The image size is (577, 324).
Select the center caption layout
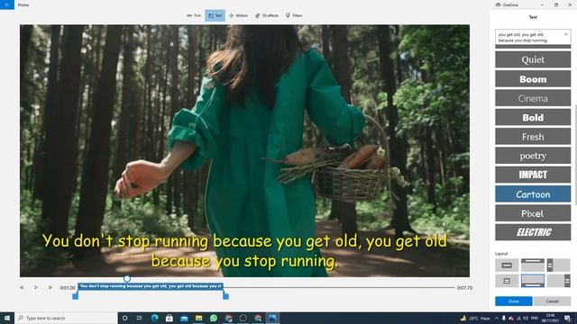[507, 265]
